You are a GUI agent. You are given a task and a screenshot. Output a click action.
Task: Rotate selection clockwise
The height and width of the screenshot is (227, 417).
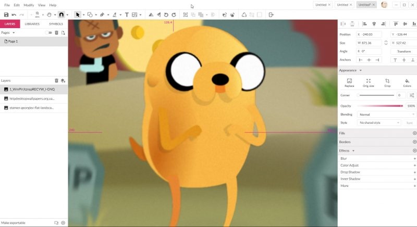[x=174, y=15]
